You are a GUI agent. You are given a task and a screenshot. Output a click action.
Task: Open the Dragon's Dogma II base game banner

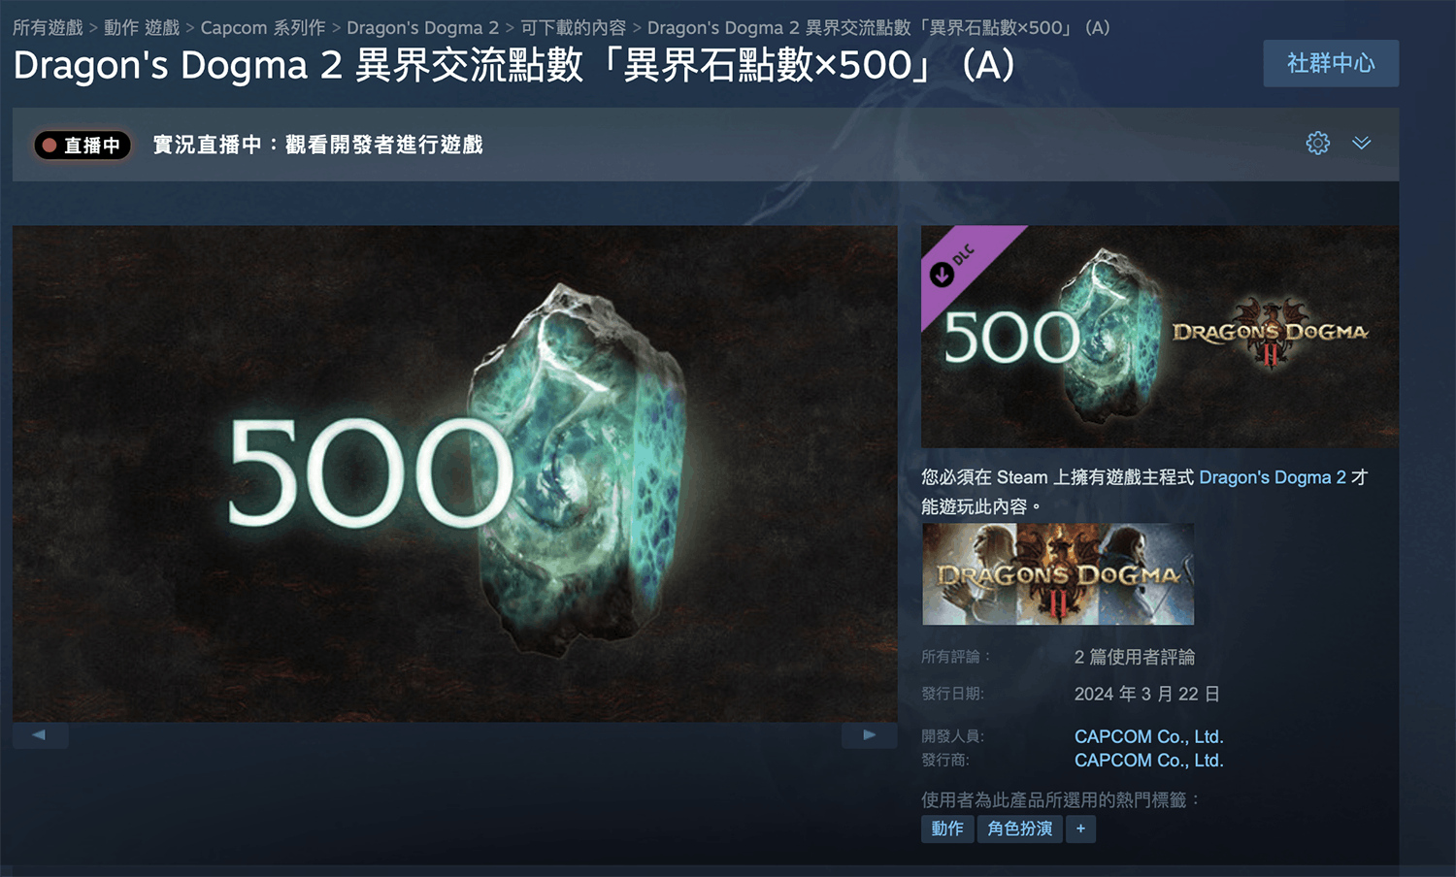pos(1058,574)
